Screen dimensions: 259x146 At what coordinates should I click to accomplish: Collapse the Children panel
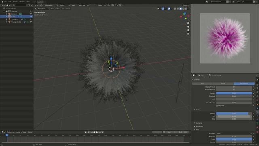point(193,80)
